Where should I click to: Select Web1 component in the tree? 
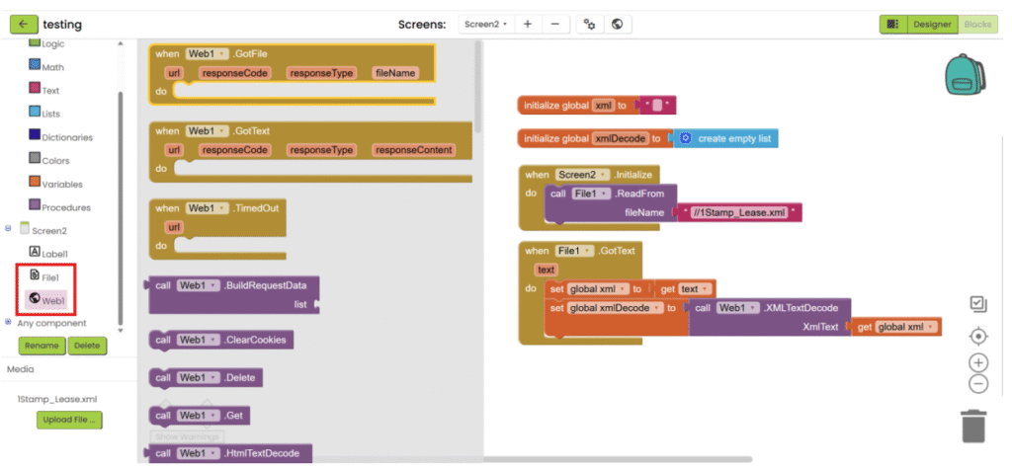tap(52, 300)
